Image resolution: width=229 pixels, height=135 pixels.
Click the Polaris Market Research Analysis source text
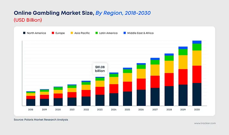46,120
